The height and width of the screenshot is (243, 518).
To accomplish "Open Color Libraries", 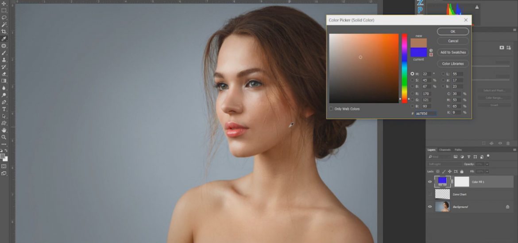I will 453,64.
